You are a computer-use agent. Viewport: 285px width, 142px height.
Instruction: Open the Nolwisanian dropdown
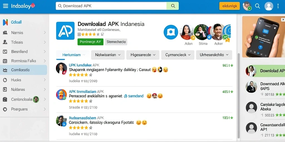[x=108, y=55]
